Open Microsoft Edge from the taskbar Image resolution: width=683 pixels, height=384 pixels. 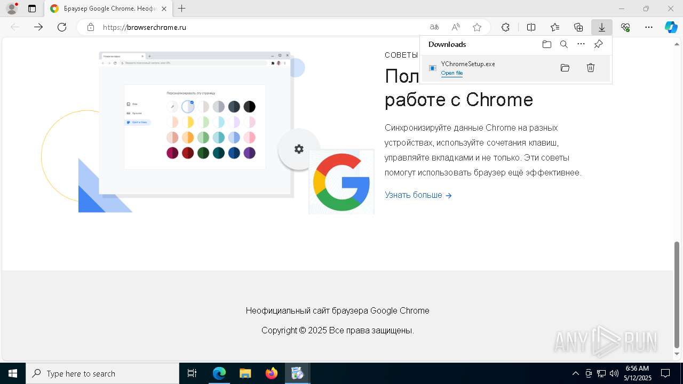coord(219,373)
